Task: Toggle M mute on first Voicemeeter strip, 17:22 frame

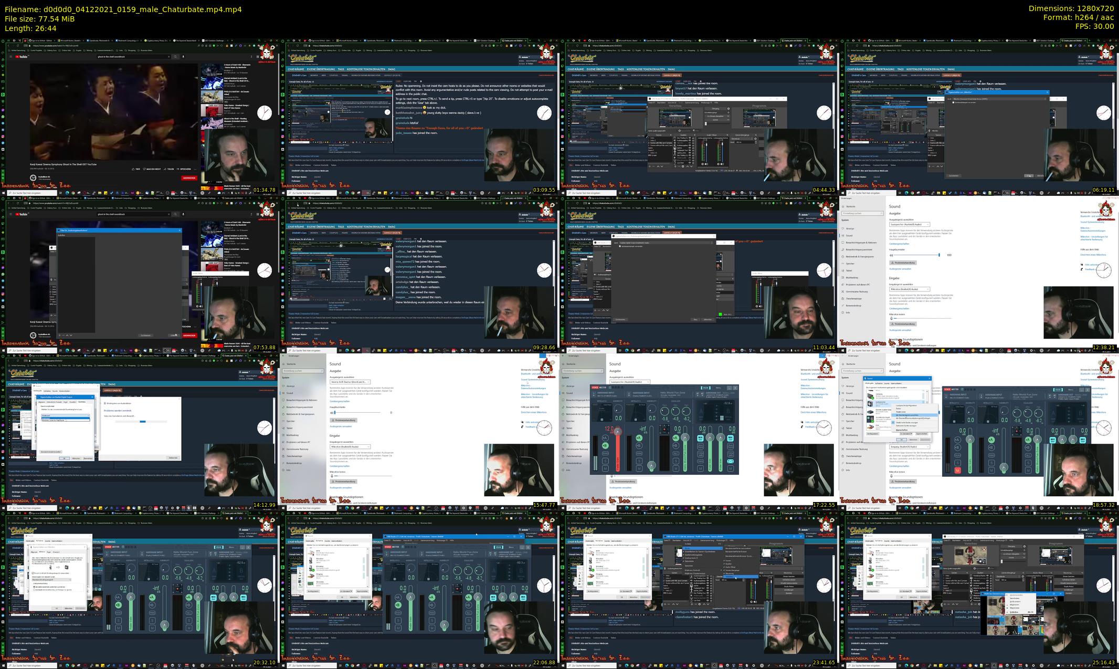Action: pos(605,468)
